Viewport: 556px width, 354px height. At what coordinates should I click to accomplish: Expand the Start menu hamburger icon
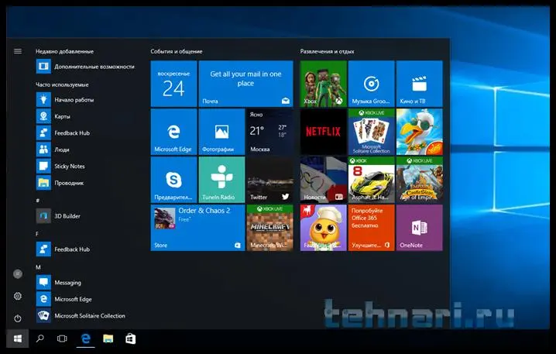[x=18, y=51]
